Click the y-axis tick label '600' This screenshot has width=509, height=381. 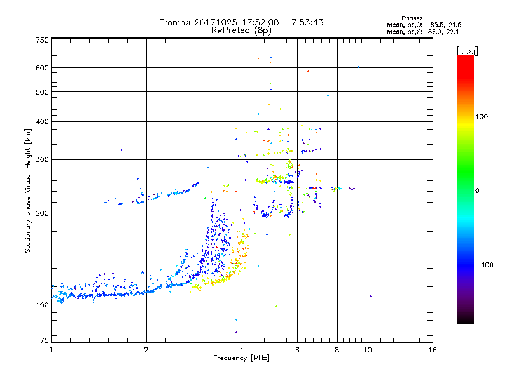click(42, 68)
